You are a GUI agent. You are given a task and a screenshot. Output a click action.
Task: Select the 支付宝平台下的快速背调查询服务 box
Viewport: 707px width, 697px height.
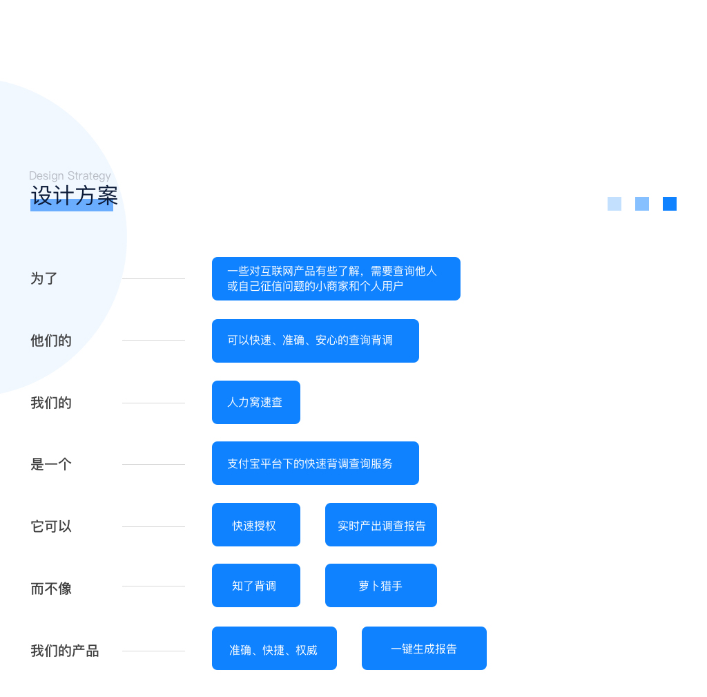[x=315, y=464]
